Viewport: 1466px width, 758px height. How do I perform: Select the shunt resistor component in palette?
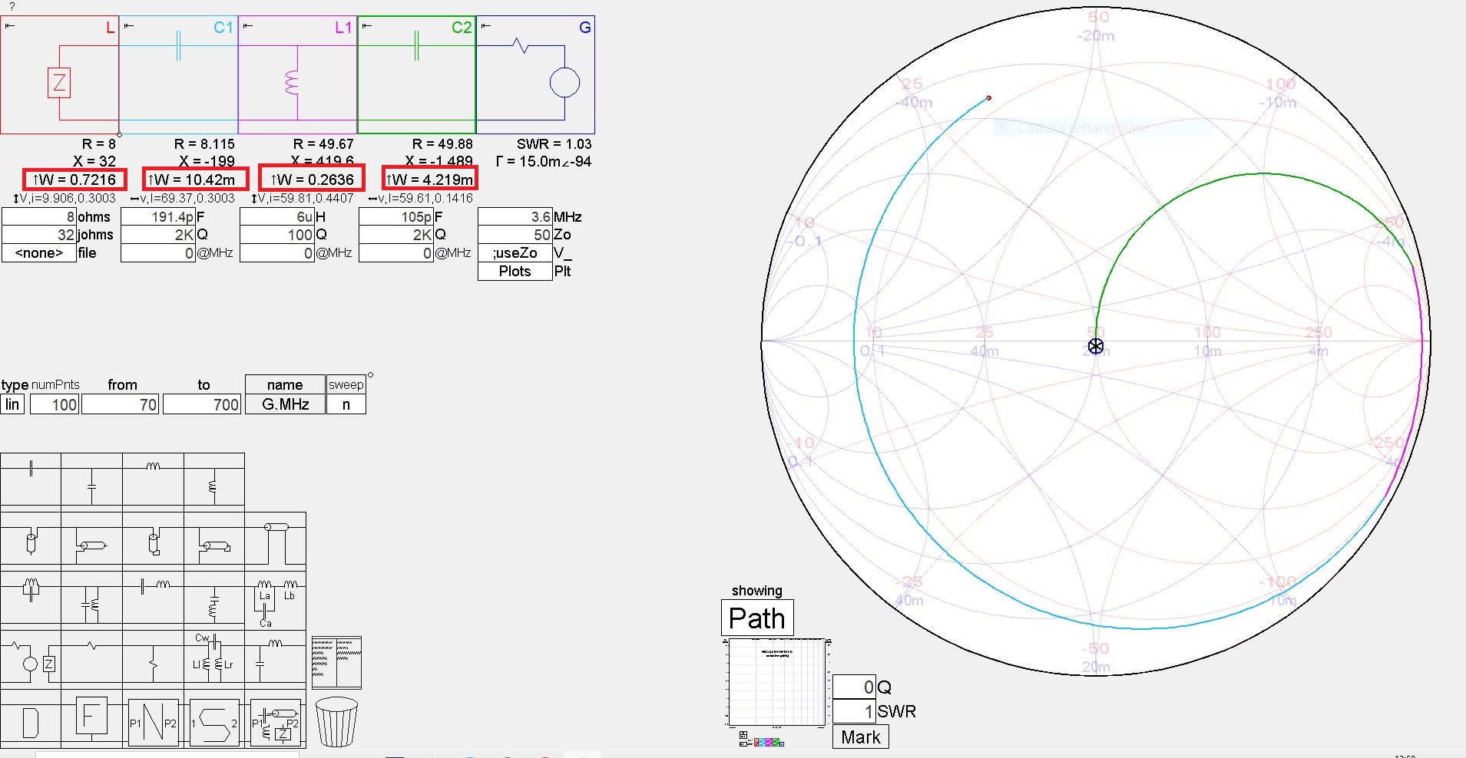click(x=154, y=658)
